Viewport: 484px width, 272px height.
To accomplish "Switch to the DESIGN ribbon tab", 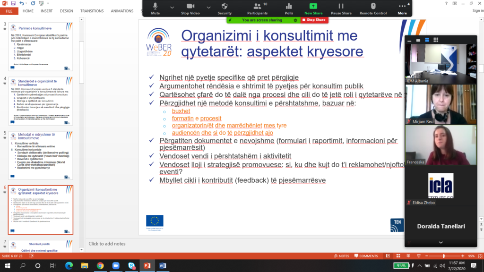I will 66,11.
